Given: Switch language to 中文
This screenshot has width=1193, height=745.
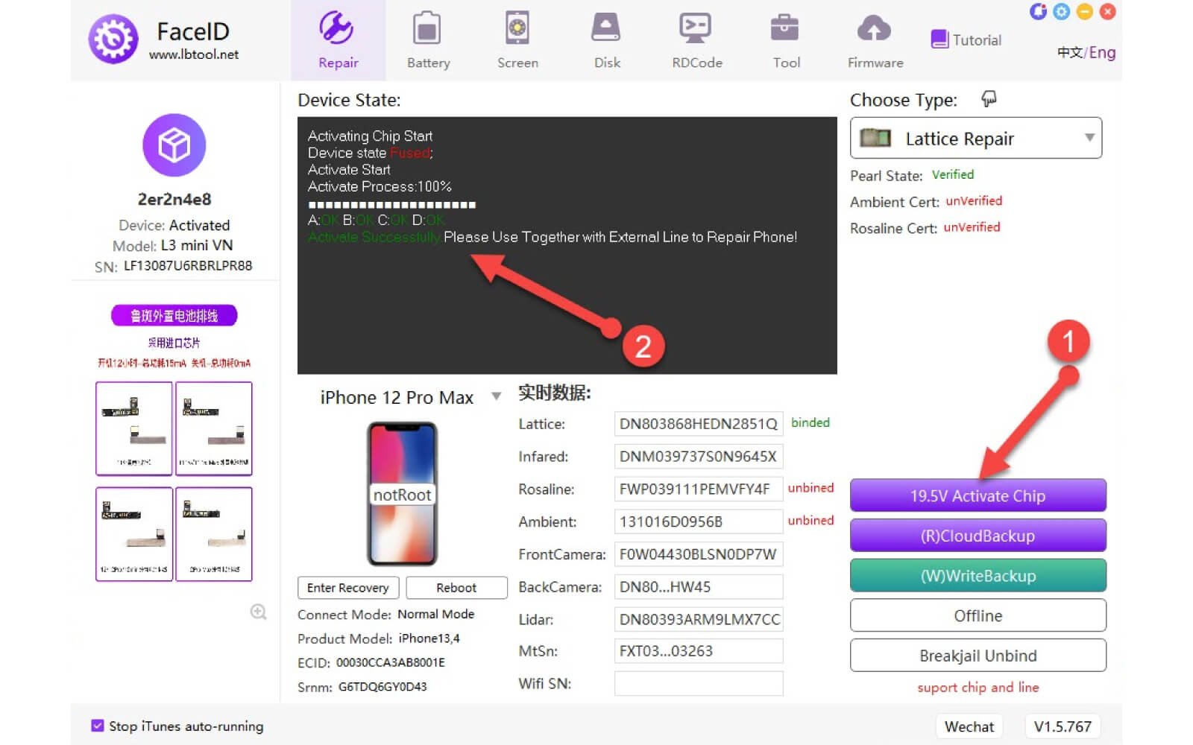Looking at the screenshot, I should [1070, 53].
